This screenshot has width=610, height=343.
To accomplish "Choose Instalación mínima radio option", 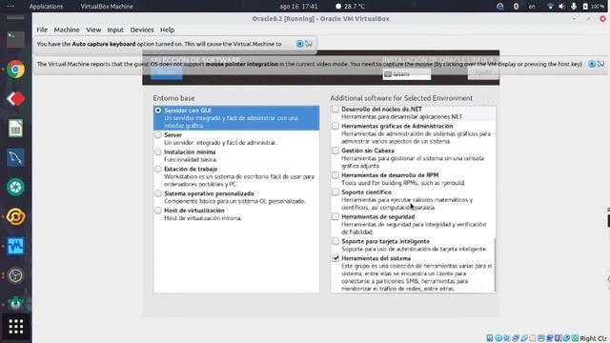I will pos(158,152).
